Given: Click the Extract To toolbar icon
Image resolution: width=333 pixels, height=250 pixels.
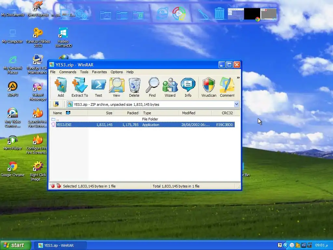Looking at the screenshot, I should point(80,87).
